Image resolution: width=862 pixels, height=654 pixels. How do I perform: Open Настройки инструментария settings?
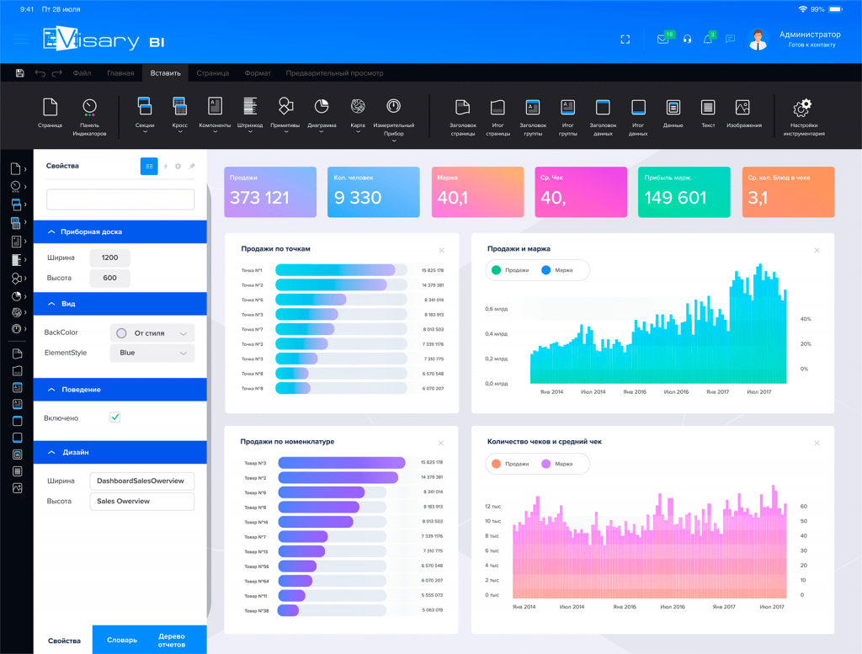pos(804,117)
